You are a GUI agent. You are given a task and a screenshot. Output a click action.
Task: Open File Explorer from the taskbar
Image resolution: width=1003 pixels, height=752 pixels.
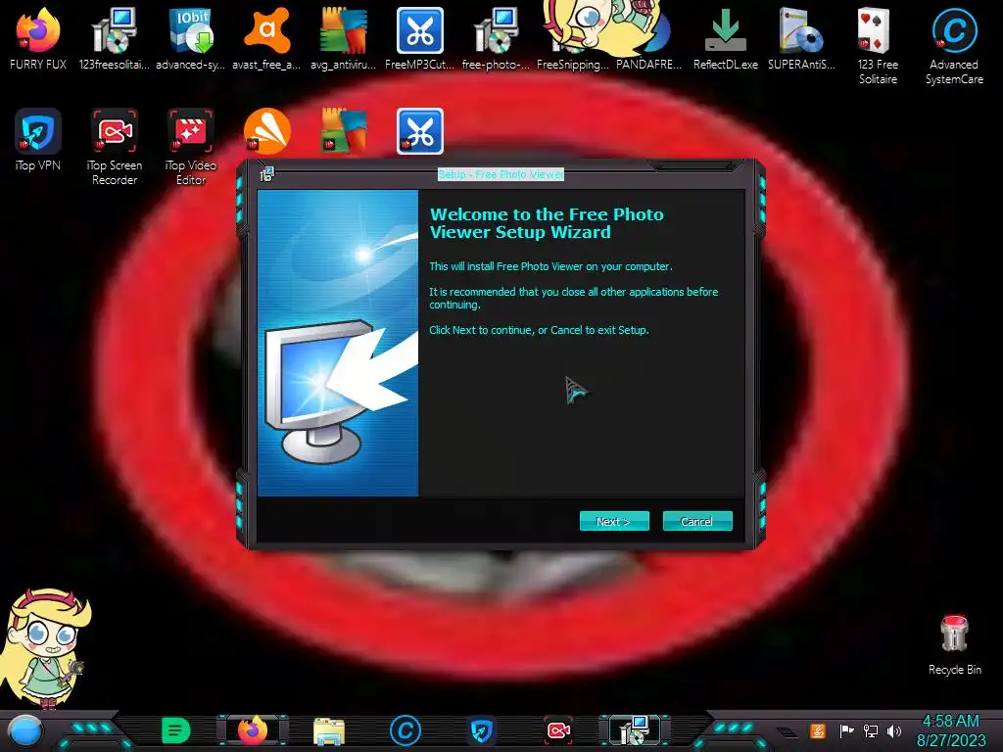(329, 730)
